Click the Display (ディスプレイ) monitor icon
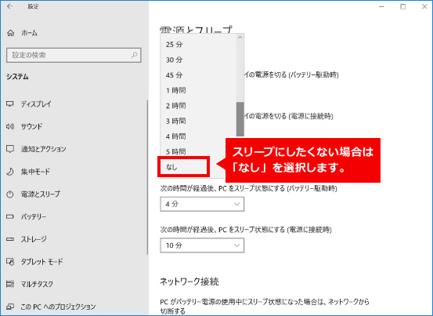This screenshot has height=316, width=433. click(10, 104)
